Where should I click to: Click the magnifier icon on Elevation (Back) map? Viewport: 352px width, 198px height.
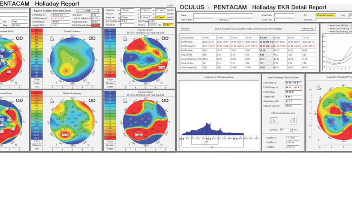click(125, 100)
